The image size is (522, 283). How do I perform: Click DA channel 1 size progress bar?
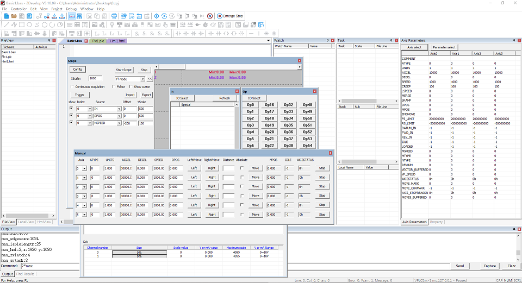[x=139, y=256]
